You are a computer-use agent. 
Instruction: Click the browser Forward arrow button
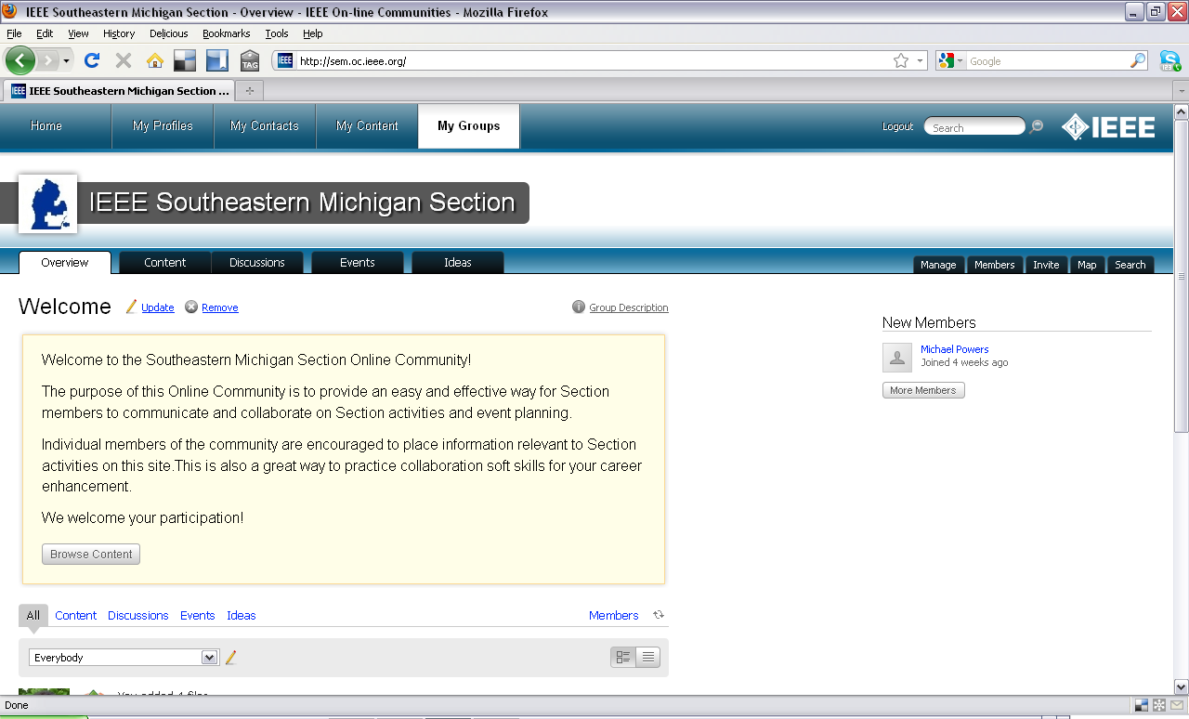pos(47,61)
